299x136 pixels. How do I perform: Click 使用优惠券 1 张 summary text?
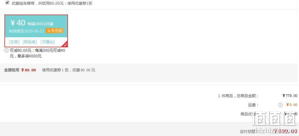(x=55, y=70)
